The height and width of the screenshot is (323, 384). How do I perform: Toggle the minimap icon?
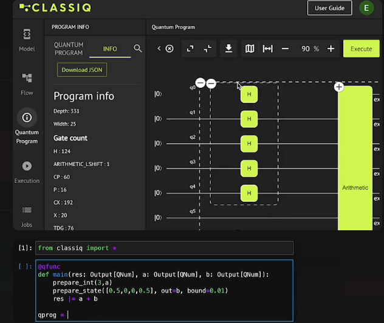tap(250, 48)
